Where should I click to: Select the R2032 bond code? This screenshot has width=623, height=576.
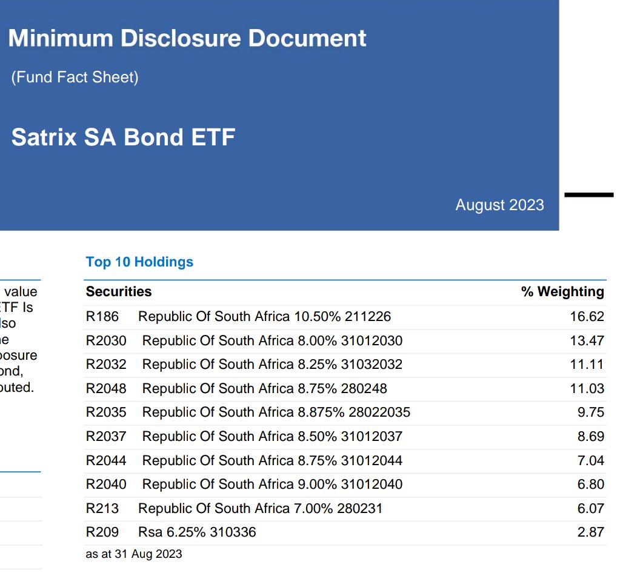[x=106, y=365]
